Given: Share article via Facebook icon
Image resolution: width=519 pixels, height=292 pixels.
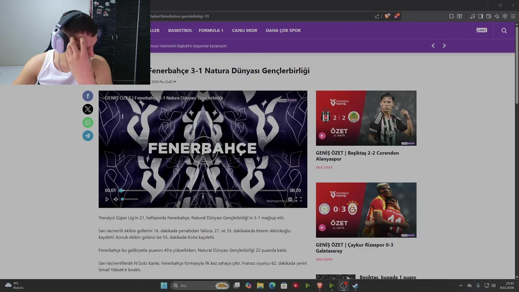Looking at the screenshot, I should (x=88, y=96).
